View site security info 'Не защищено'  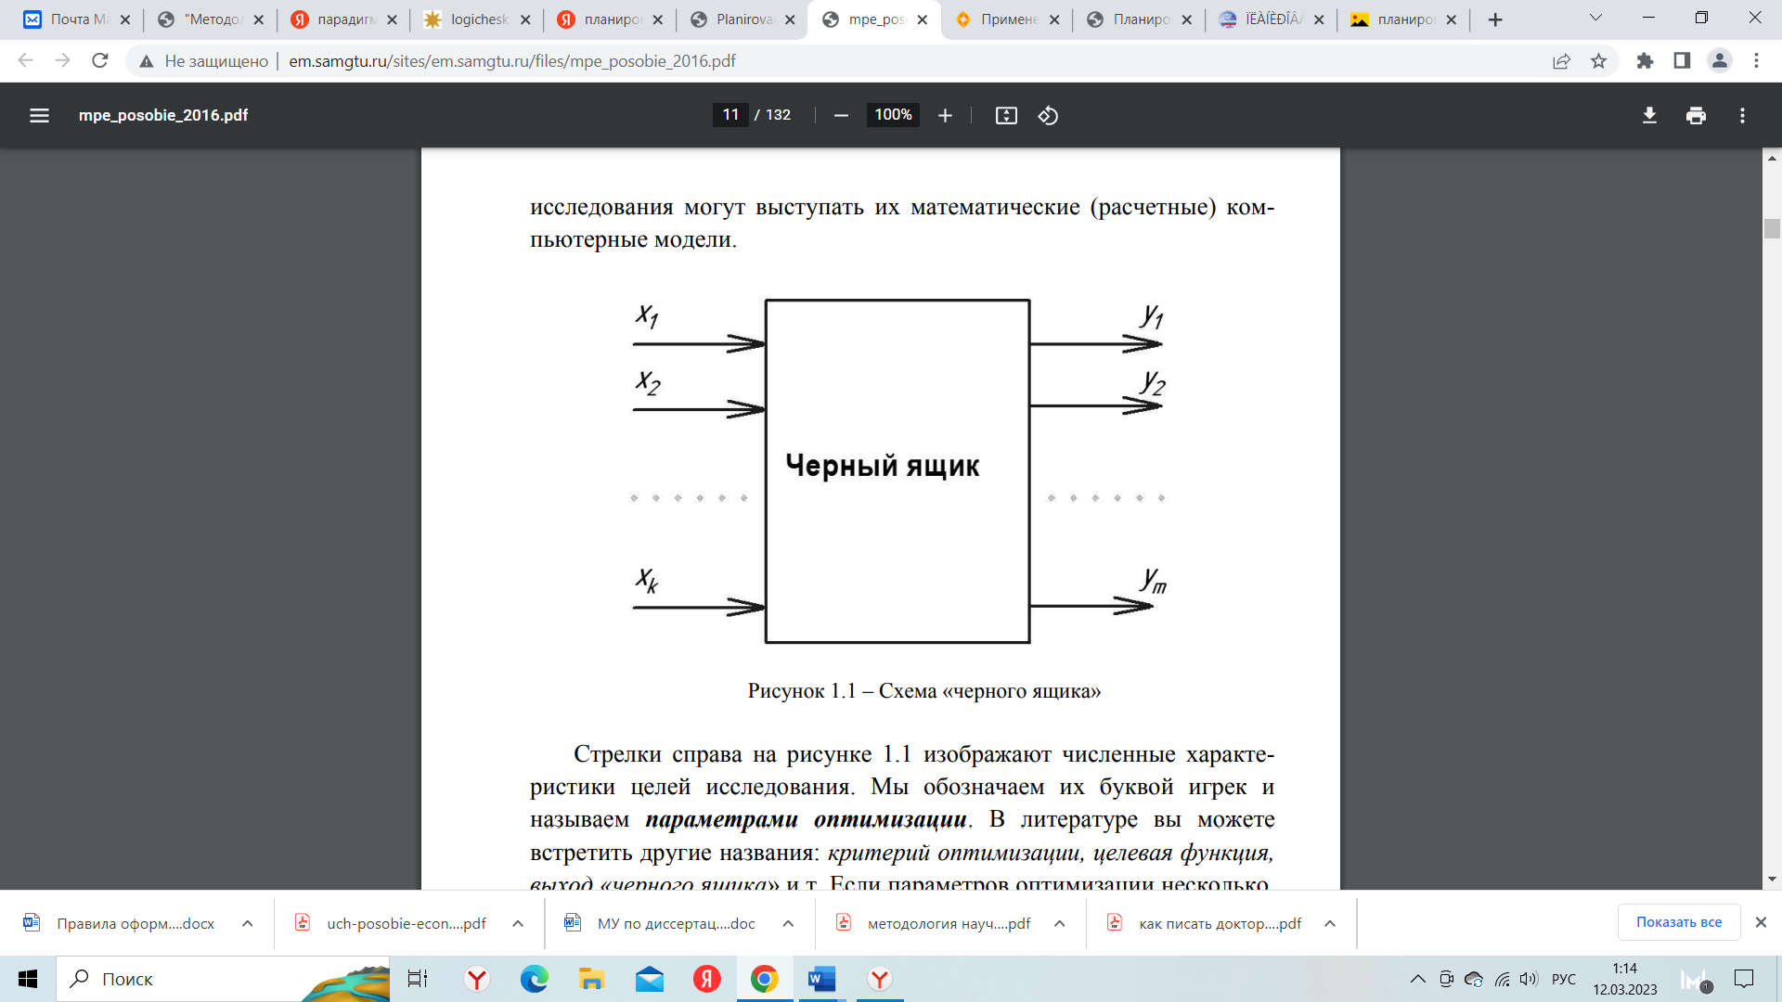point(203,60)
